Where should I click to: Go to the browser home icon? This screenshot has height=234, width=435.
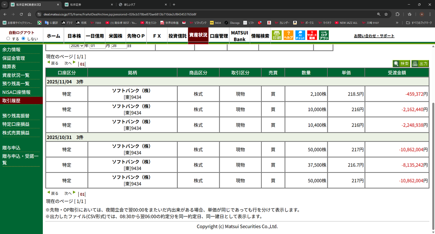[x=30, y=14]
